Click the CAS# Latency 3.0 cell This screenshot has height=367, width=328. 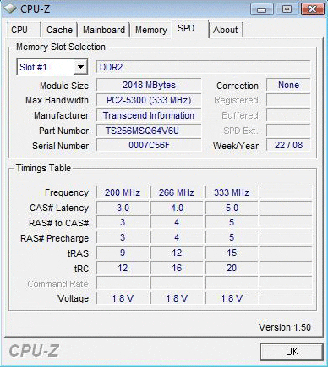pos(123,208)
